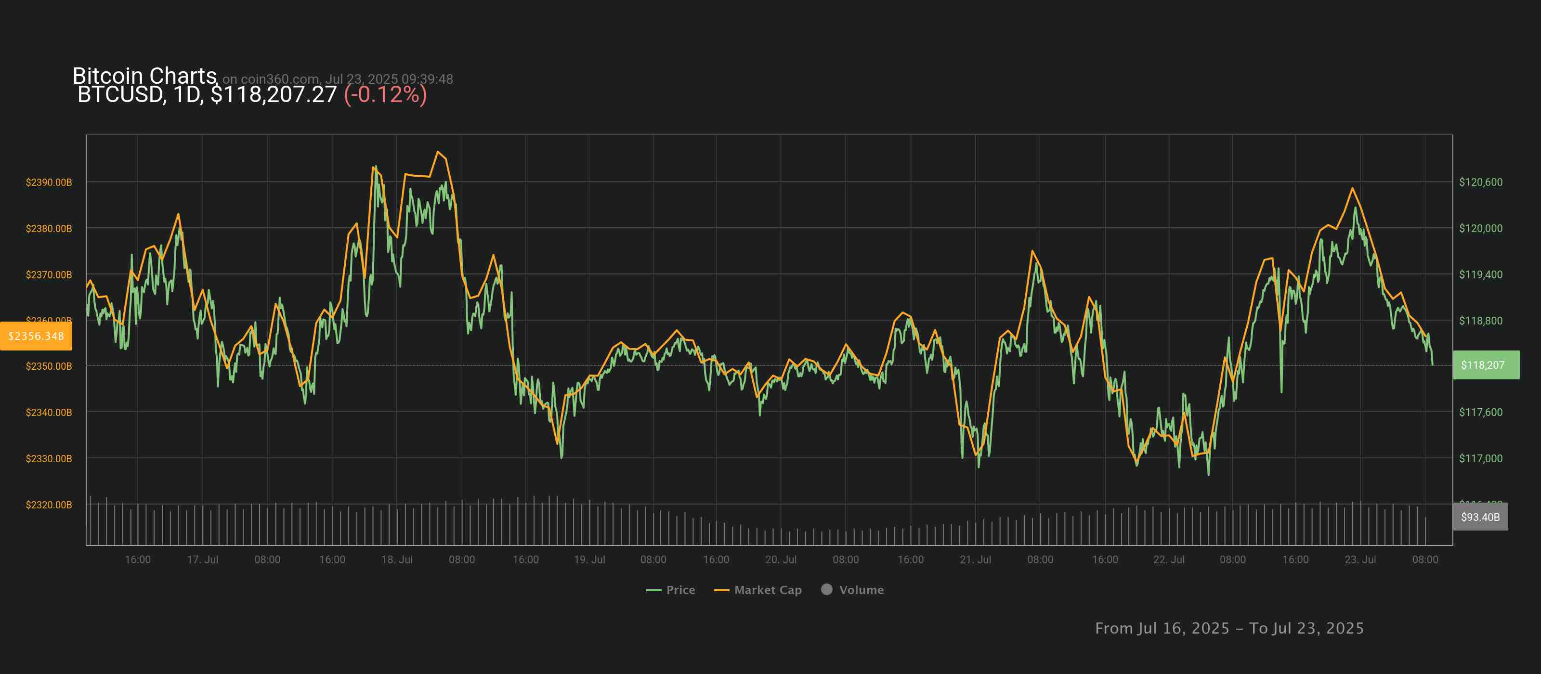Screen dimensions: 1541x674
Task: Click the 23. Jul x-axis label
Action: click(1360, 560)
